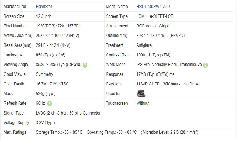Click the 'Manufacturer' row label
Screen dimensions: 237x141
[x=15, y=7]
